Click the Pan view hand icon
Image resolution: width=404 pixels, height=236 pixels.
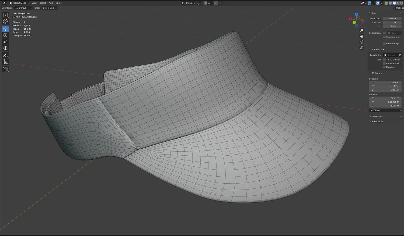[x=362, y=36]
